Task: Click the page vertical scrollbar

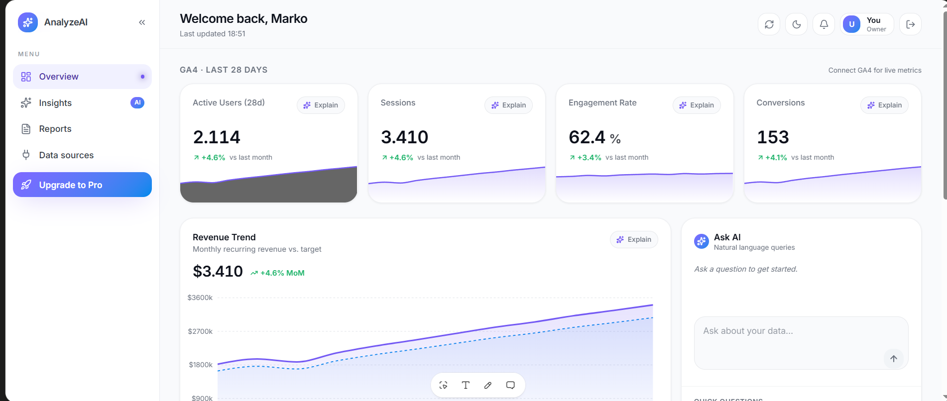Action: (945, 104)
